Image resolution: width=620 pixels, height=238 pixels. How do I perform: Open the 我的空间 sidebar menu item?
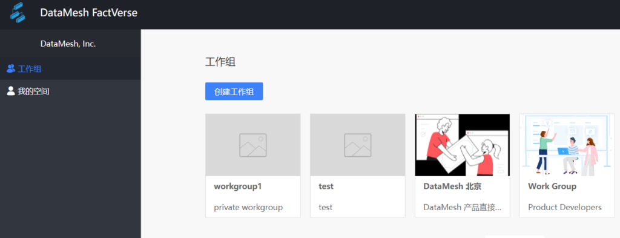70,91
